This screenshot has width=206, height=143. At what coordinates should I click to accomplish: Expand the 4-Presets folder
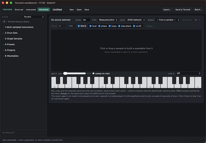pyautogui.click(x=10, y=44)
